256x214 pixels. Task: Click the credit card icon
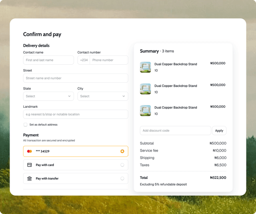point(30,165)
